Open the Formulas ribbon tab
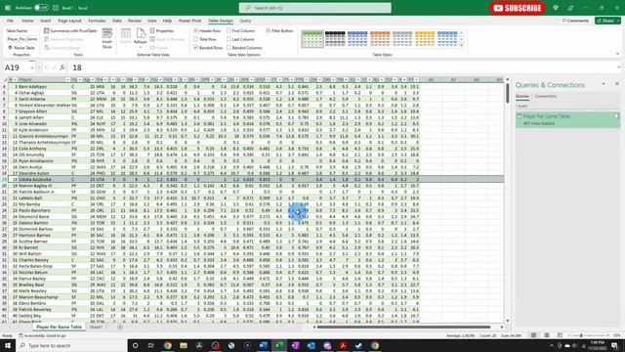Image resolution: width=625 pixels, height=352 pixels. click(97, 21)
